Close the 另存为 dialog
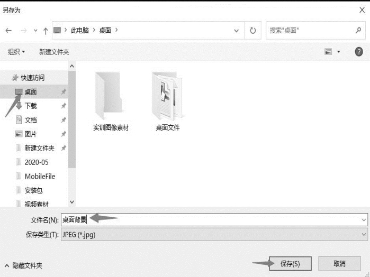370x277 pixels. pos(362,10)
